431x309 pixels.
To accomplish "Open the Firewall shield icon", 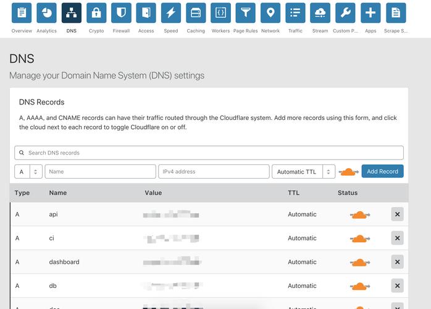I will click(x=121, y=12).
